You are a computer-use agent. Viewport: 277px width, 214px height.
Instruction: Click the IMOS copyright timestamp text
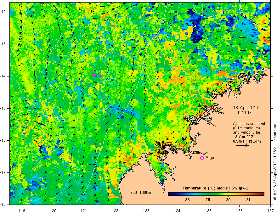275,162
